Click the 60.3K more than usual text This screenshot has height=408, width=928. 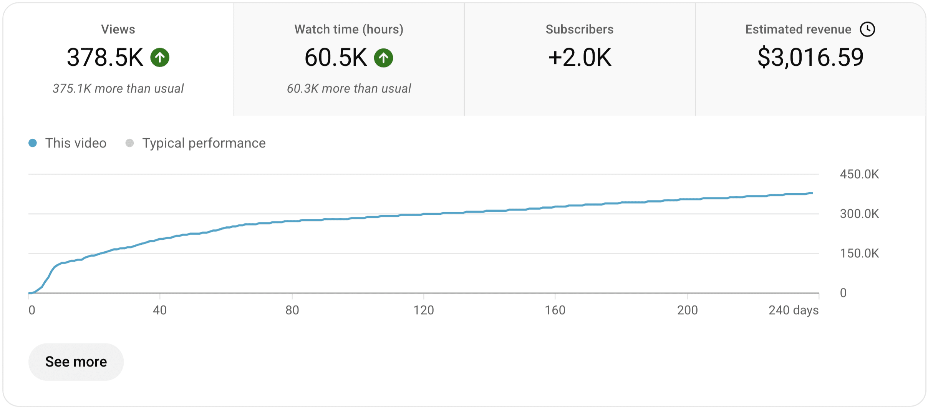(x=349, y=89)
